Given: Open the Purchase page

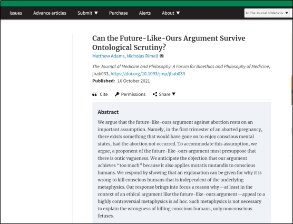Looking at the screenshot, I should click(x=119, y=13).
